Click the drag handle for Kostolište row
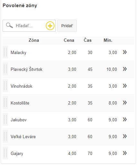Image resolution: width=137 pixels, height=165 pixels. [5, 103]
